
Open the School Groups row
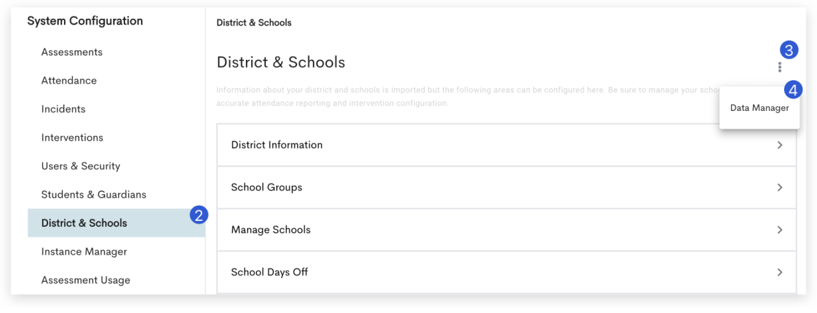507,188
